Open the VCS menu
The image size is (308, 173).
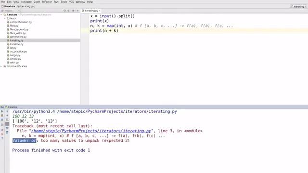pyautogui.click(x=71, y=2)
